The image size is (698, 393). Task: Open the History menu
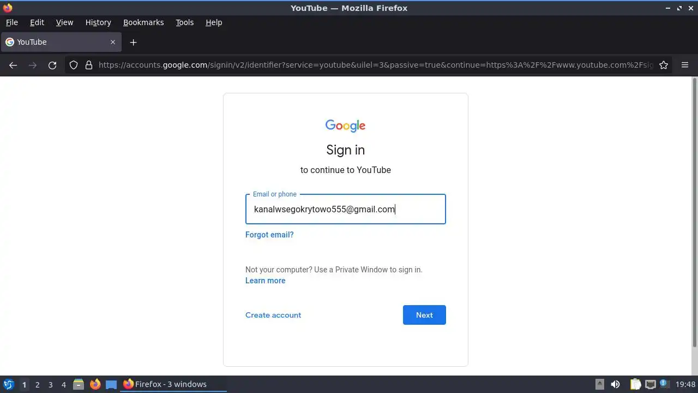pos(98,22)
